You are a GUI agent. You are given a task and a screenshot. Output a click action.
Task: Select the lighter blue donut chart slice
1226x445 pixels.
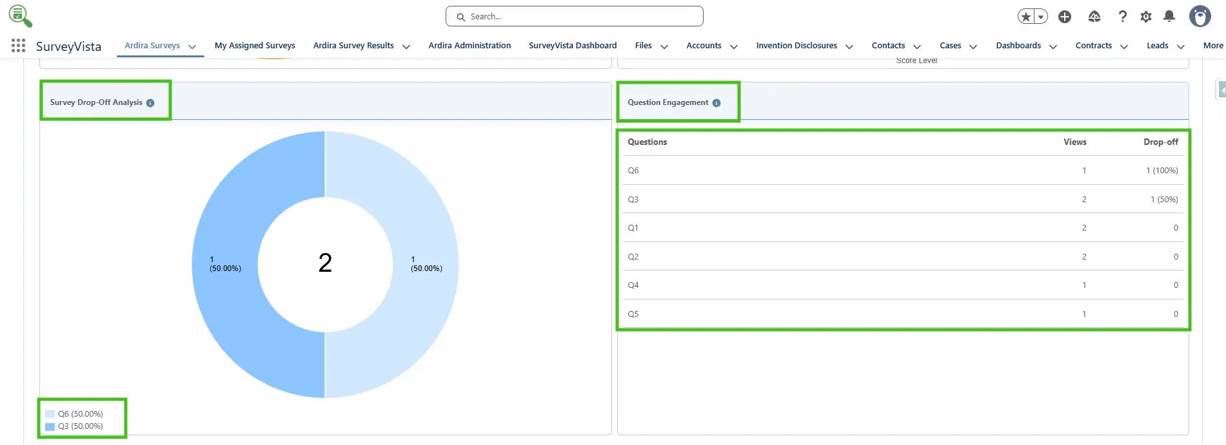pyautogui.click(x=426, y=264)
